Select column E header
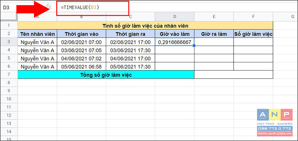The width and height of the screenshot is (298, 141). point(214,17)
